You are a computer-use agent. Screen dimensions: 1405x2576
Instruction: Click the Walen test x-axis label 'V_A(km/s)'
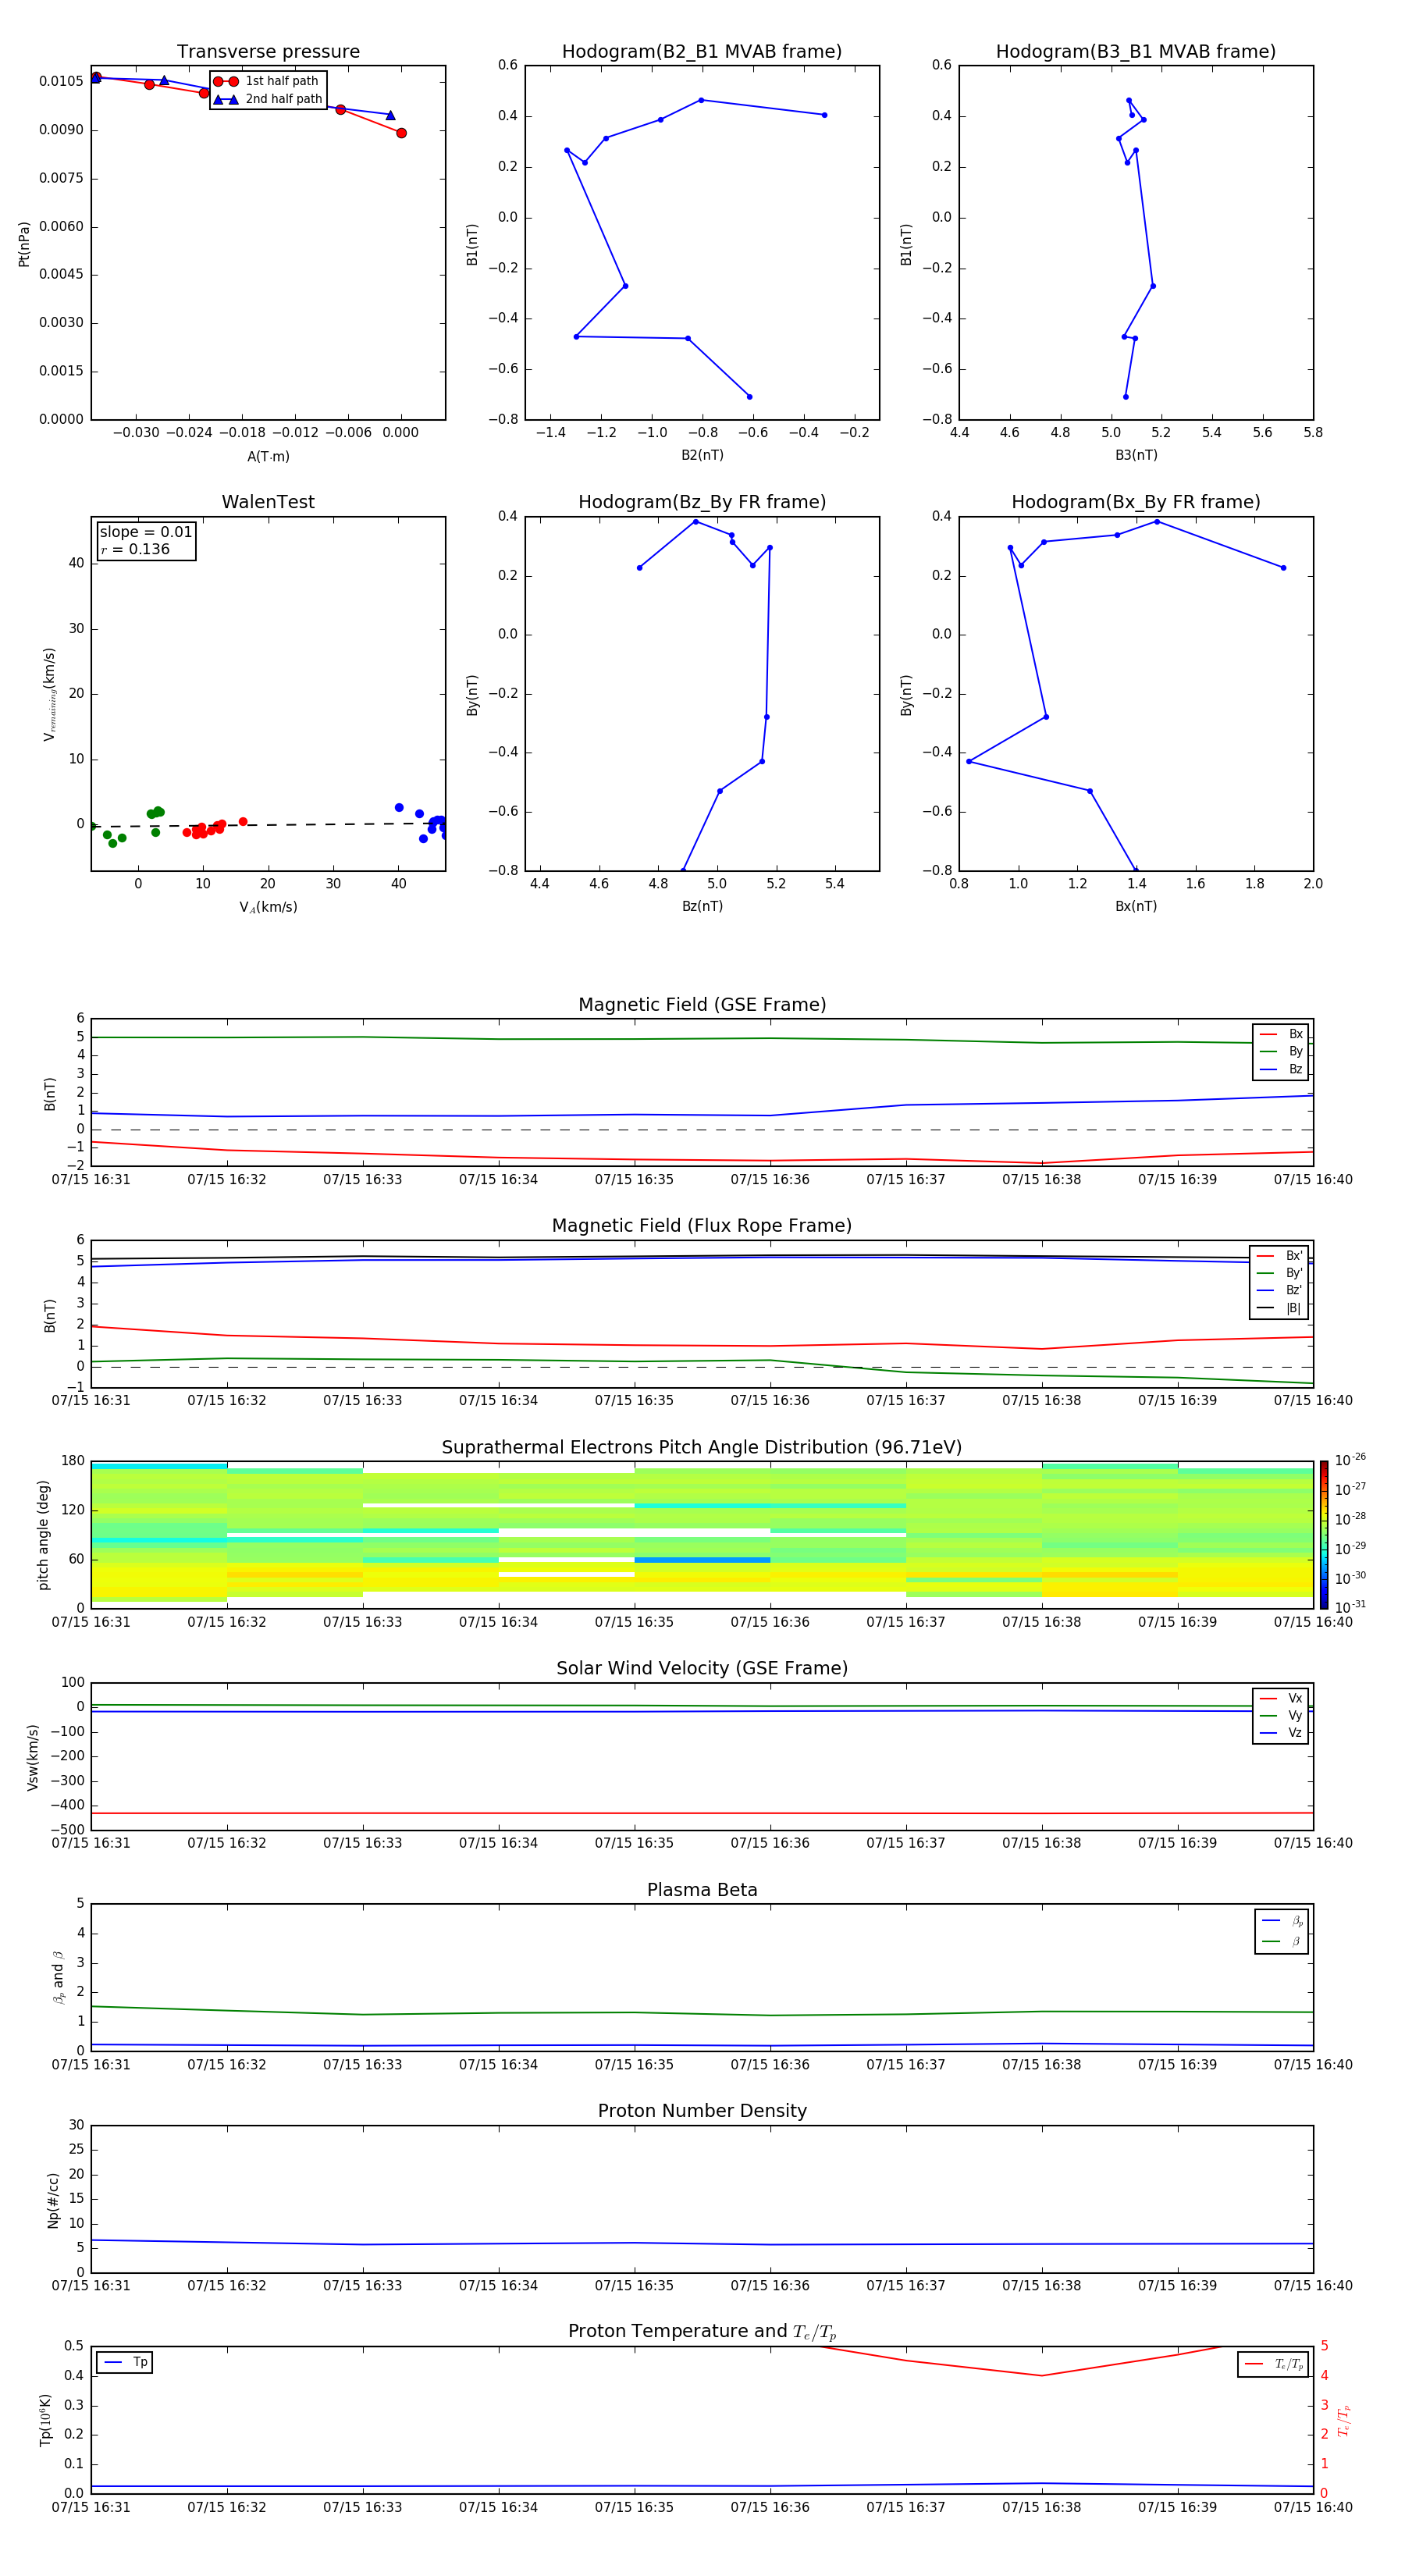coord(268,907)
